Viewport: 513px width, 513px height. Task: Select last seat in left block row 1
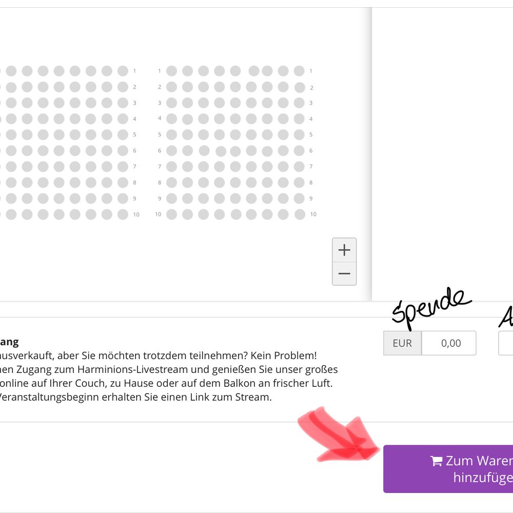tap(123, 71)
